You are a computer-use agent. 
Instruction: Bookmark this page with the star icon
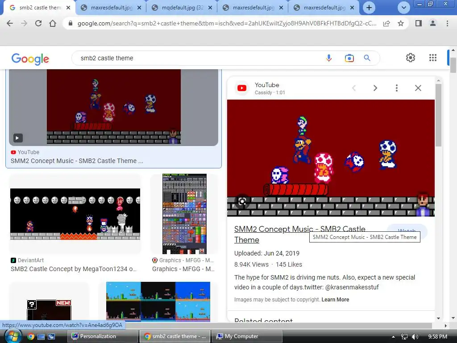tap(401, 23)
